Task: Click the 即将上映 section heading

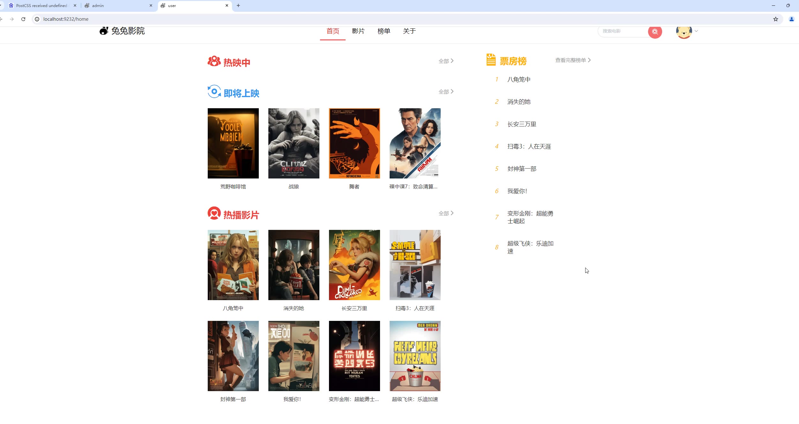Action: 242,93
